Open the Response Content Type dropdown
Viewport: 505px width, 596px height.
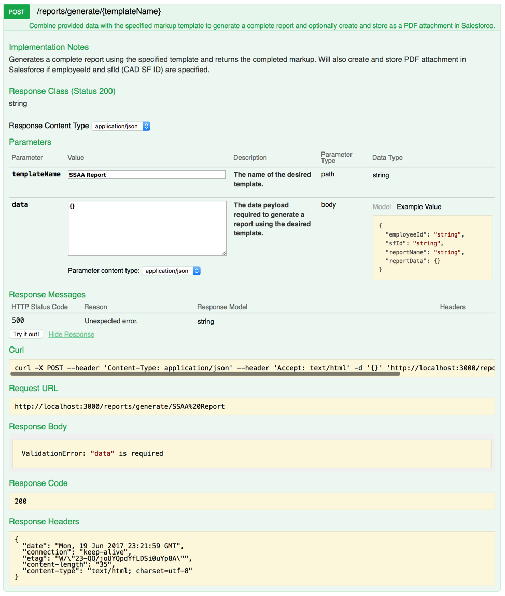tap(117, 126)
